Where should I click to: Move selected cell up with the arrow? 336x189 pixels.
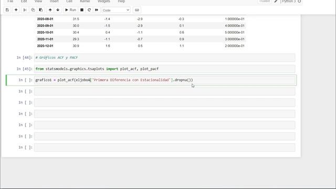point(50,10)
